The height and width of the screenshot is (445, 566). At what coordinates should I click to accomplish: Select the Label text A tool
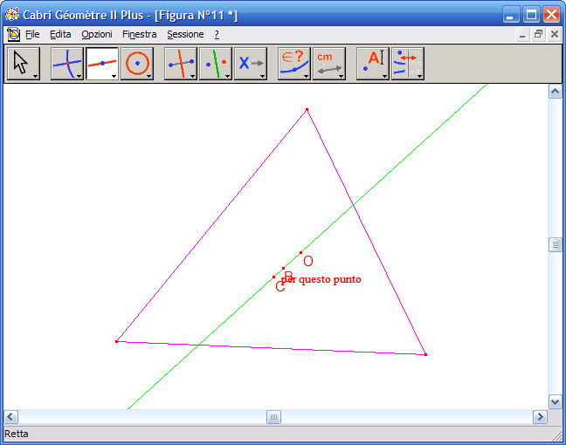372,64
